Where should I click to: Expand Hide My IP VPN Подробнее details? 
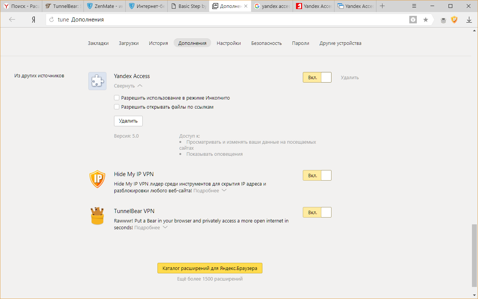click(x=210, y=190)
